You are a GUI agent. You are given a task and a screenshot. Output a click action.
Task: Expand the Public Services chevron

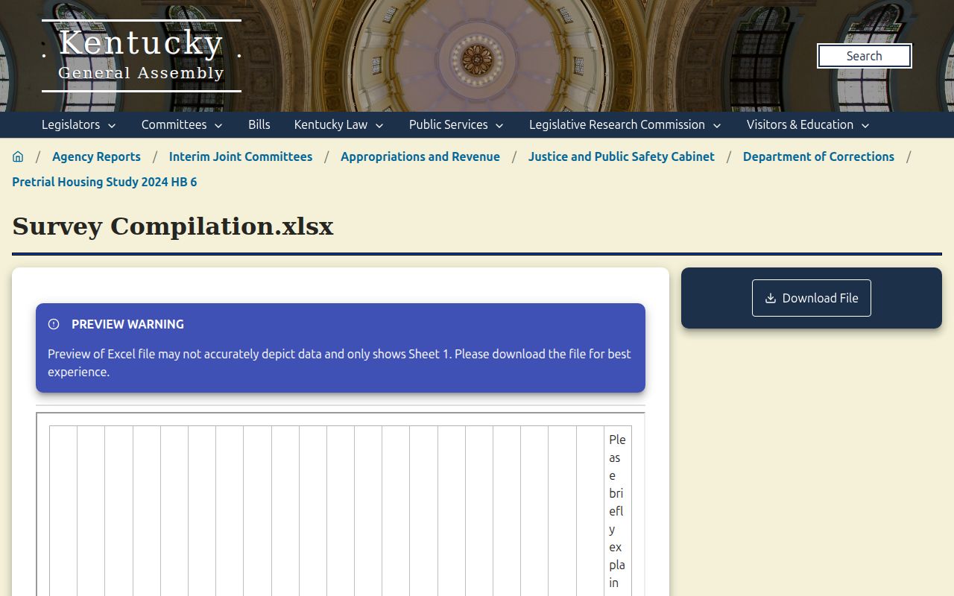[x=499, y=125]
